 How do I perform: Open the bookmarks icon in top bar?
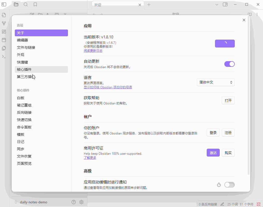pos(35,4)
